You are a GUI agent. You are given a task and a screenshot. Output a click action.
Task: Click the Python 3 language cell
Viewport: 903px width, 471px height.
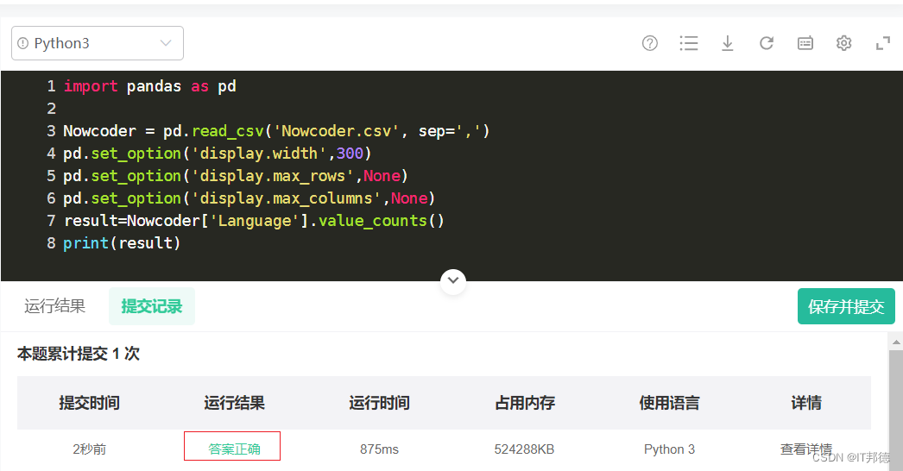(669, 449)
